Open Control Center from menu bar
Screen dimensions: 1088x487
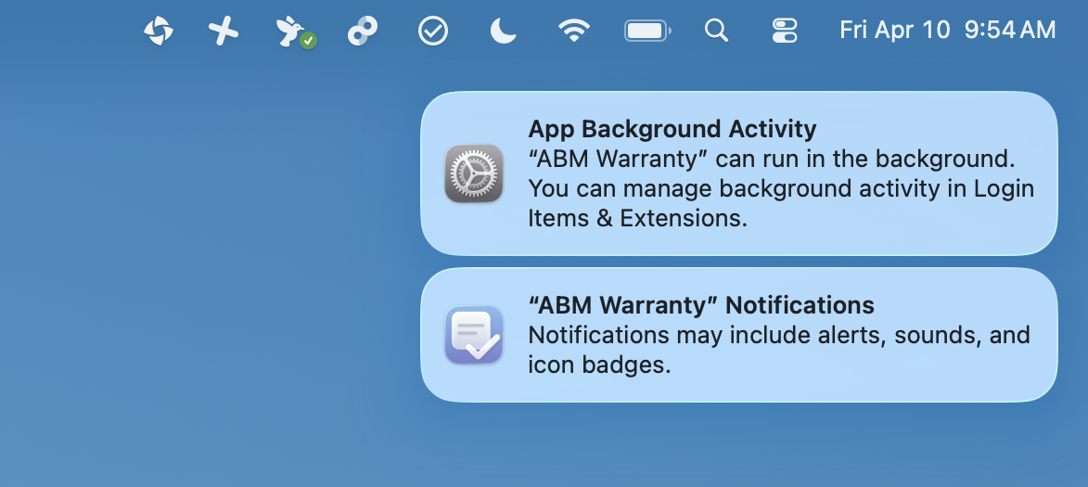(785, 31)
